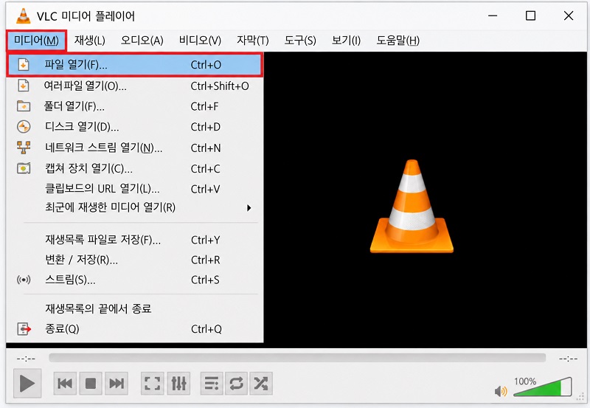The image size is (590, 408).
Task: Open 네트워크 스트림 열기(N)... entry
Action: pyautogui.click(x=134, y=148)
